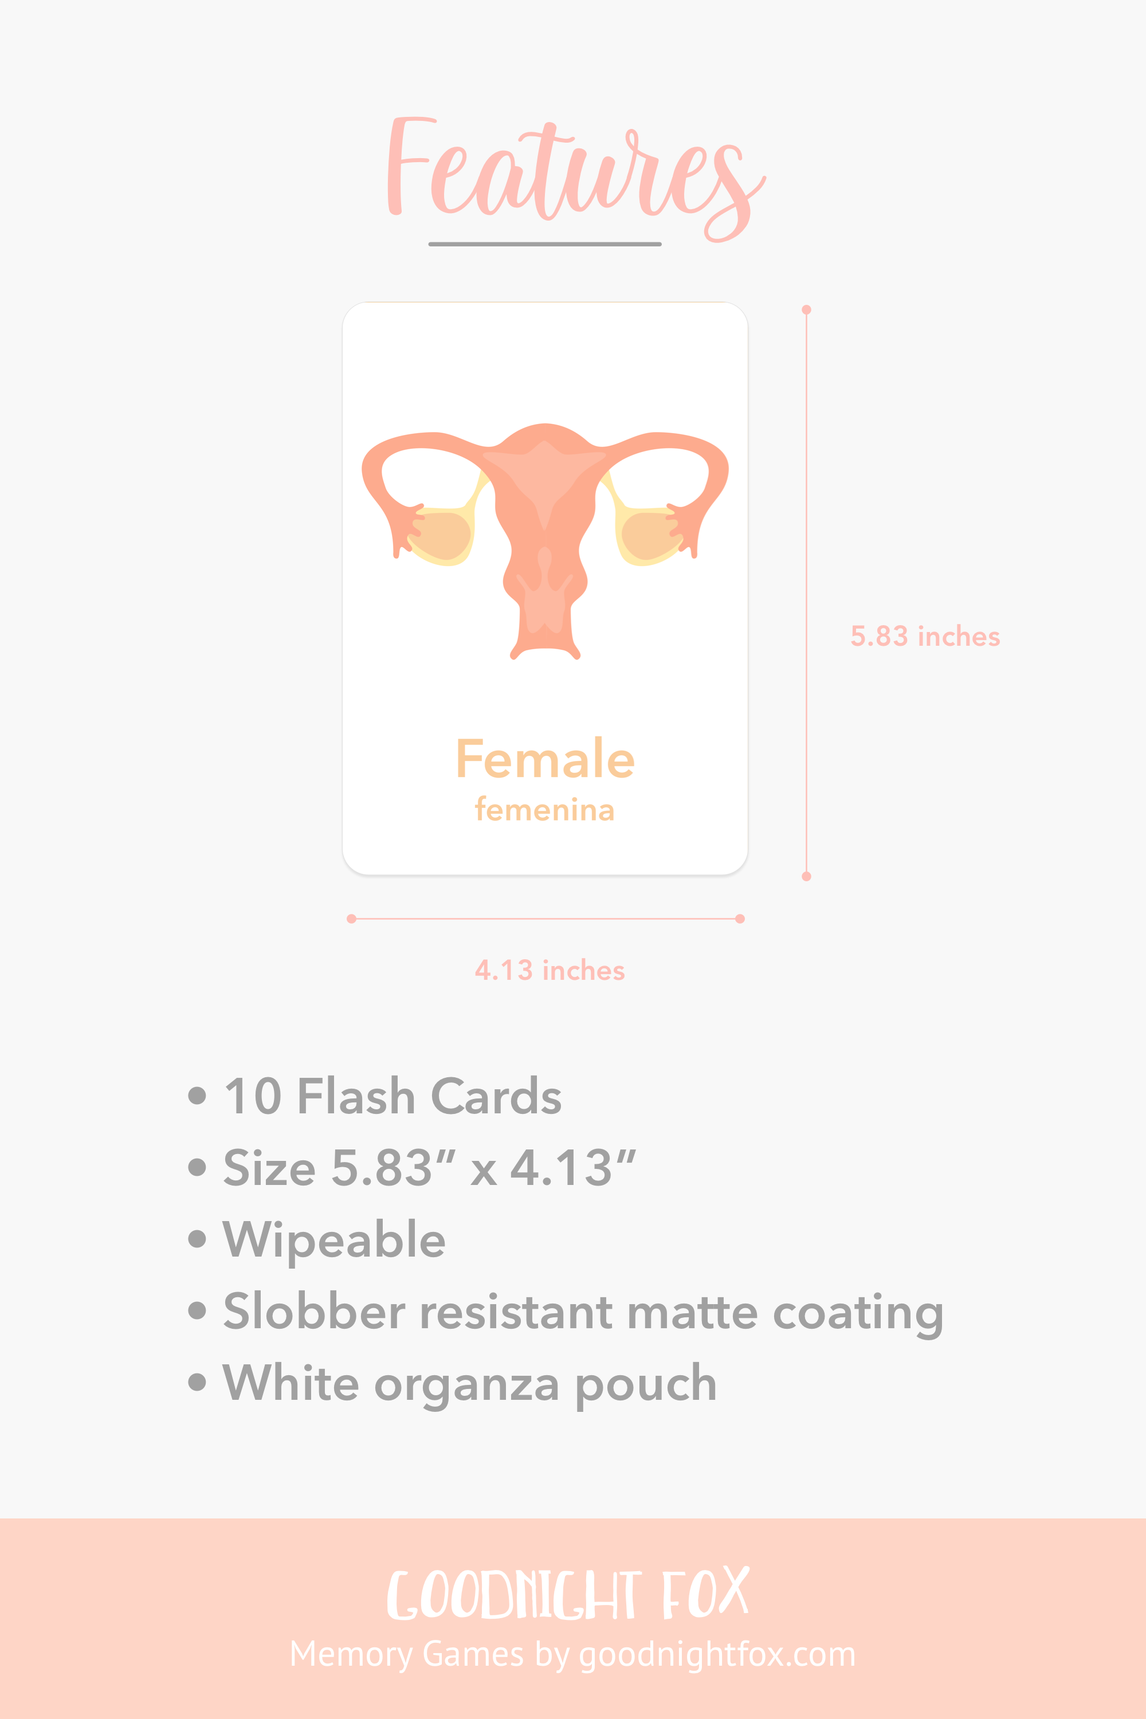The image size is (1146, 1719).
Task: Select the "10 Flash Cards" bullet item
Action: pos(393,1096)
